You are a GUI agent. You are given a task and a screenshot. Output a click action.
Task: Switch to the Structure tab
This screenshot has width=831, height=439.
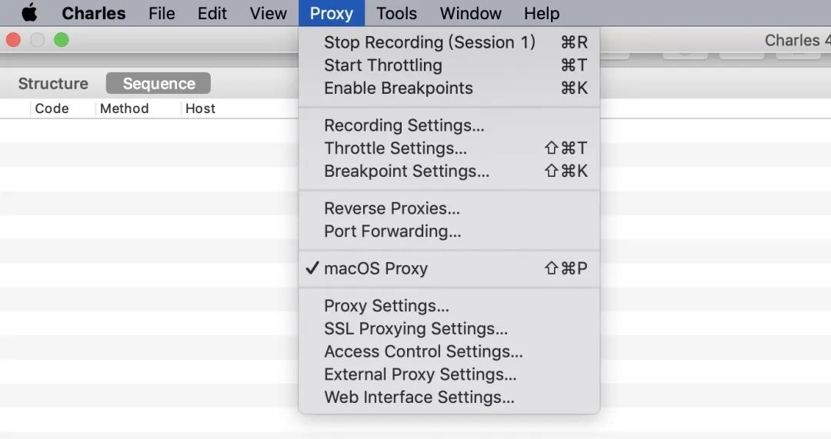tap(53, 84)
